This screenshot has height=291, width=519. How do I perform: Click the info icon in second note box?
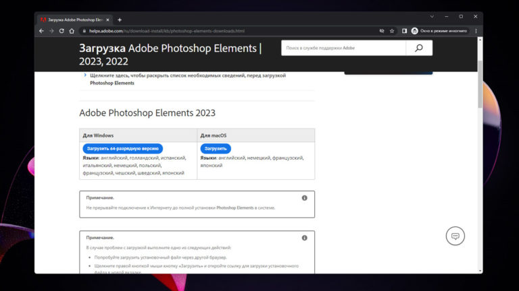[x=305, y=238]
